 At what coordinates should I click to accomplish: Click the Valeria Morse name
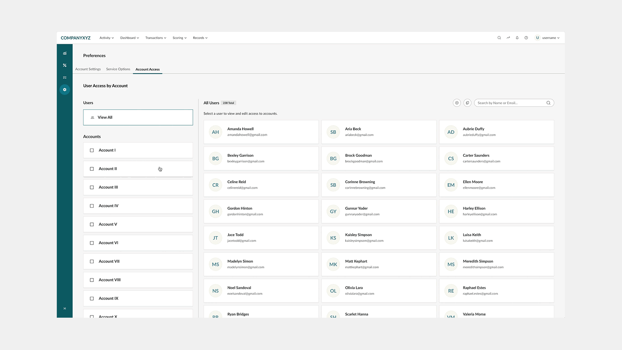[474, 314]
